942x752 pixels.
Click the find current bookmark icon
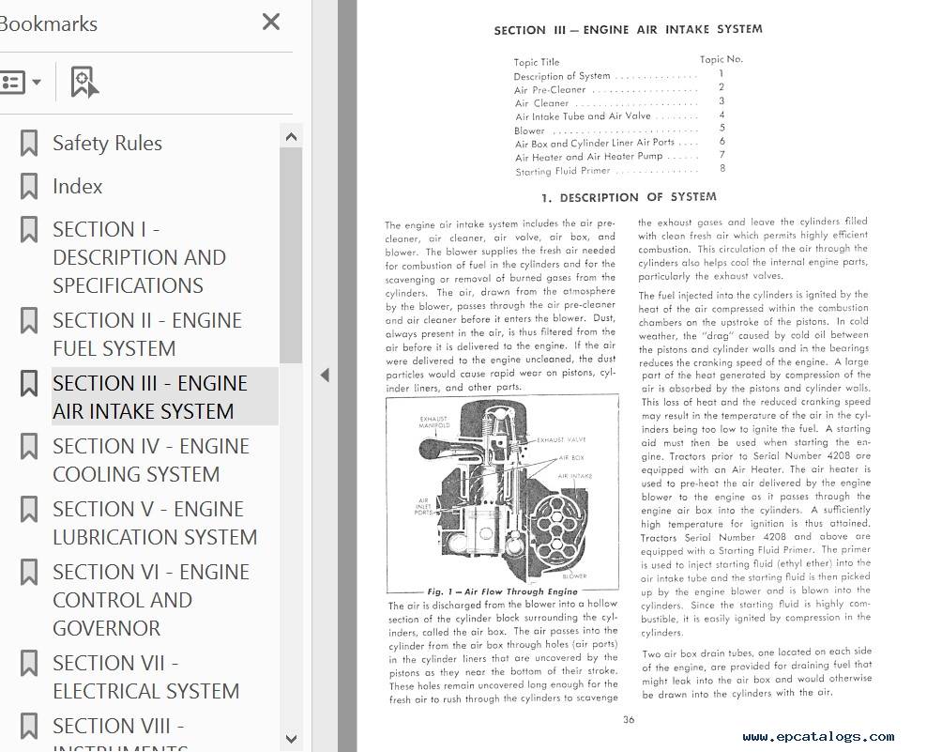[x=84, y=83]
